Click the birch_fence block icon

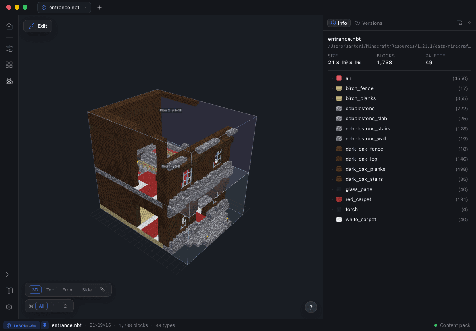pyautogui.click(x=339, y=88)
